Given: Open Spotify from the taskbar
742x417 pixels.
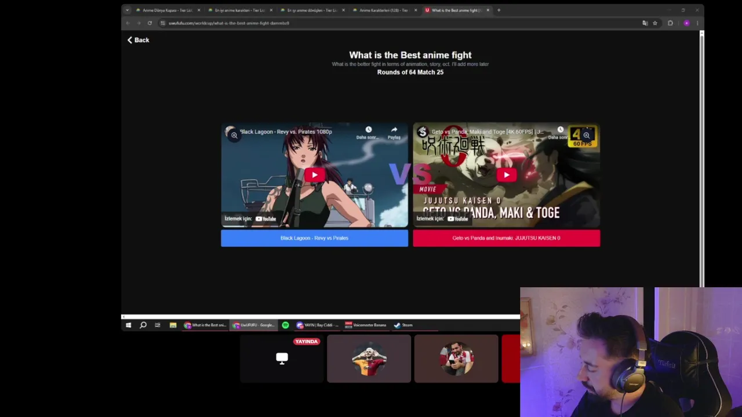Looking at the screenshot, I should 285,325.
